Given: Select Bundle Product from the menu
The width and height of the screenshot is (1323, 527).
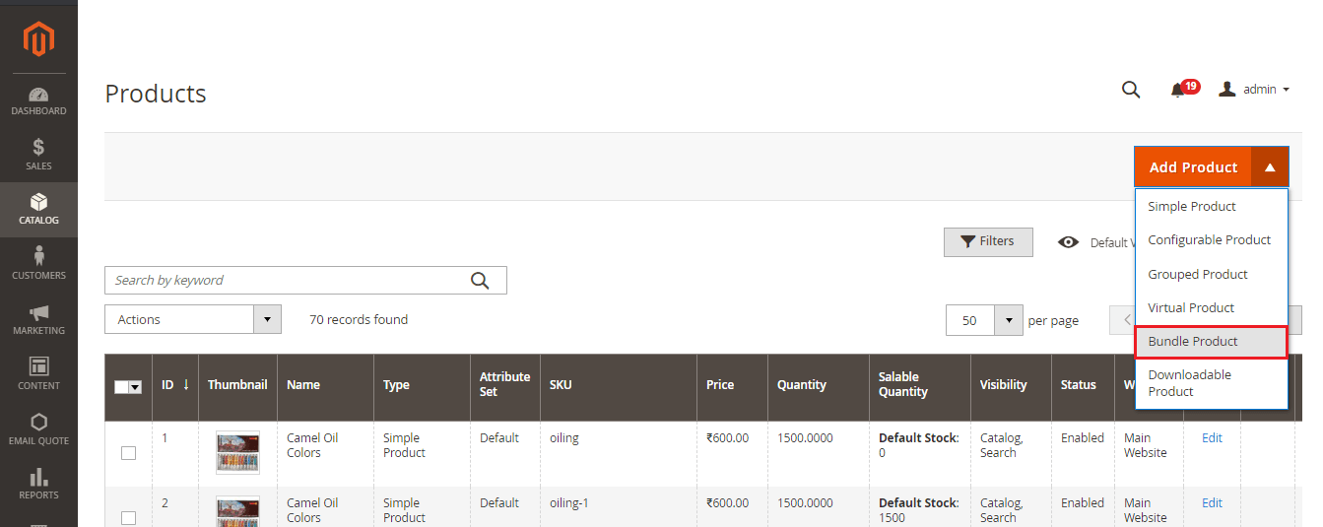Looking at the screenshot, I should tap(1212, 341).
